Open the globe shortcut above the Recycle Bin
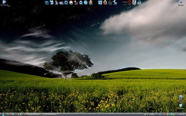Image resolution: width=186 pixels, height=116 pixels. 181,99
